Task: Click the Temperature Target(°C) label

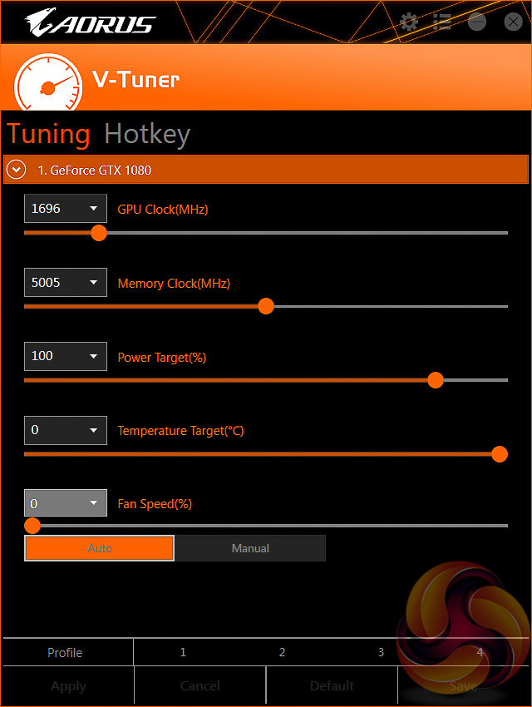Action: [x=180, y=431]
